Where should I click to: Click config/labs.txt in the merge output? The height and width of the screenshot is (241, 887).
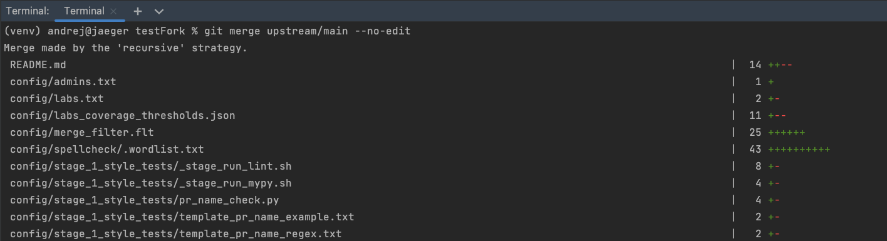57,98
